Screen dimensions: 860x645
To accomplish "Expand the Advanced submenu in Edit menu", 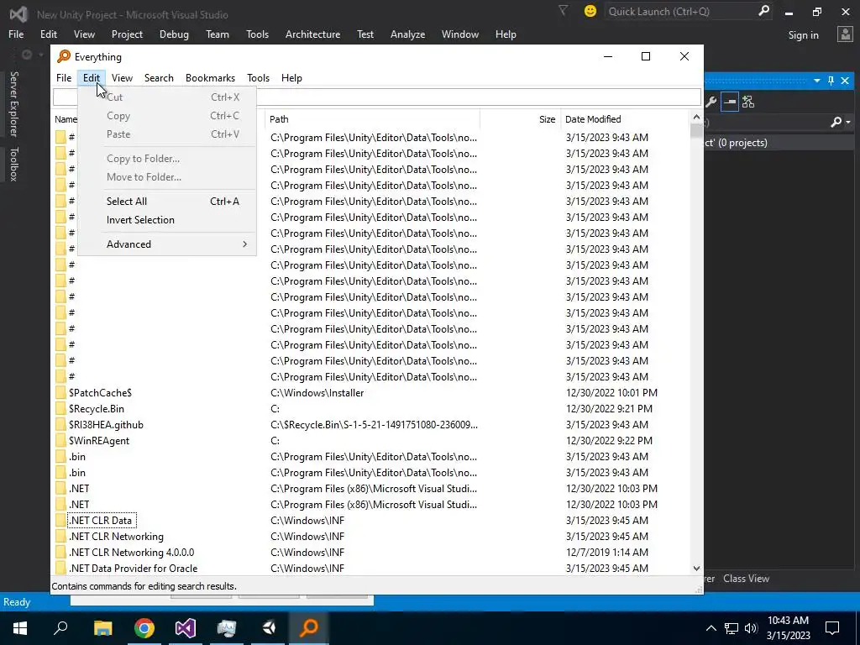I will (x=167, y=244).
